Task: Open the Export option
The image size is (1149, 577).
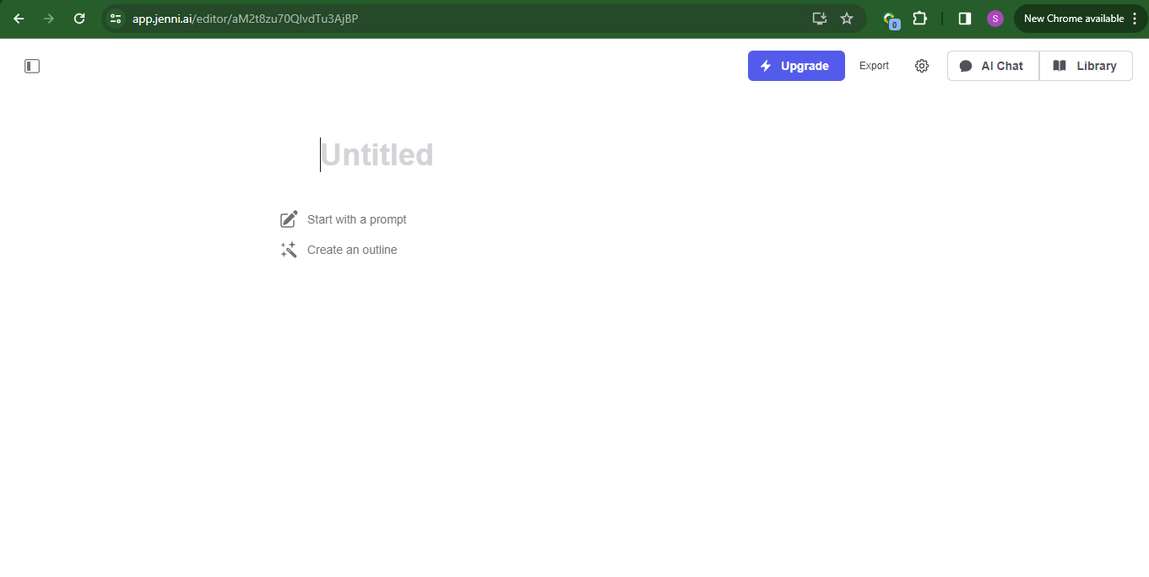Action: (874, 66)
